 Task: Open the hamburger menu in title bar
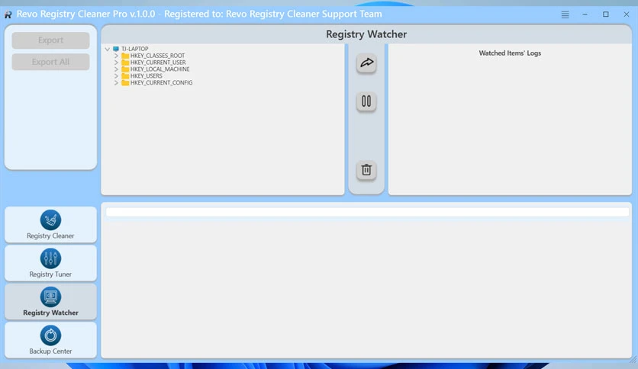[x=565, y=14]
